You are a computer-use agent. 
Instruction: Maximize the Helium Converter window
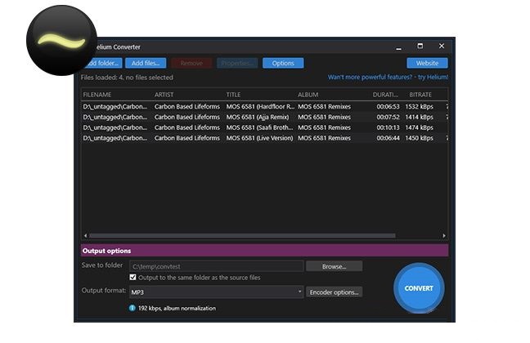point(420,47)
